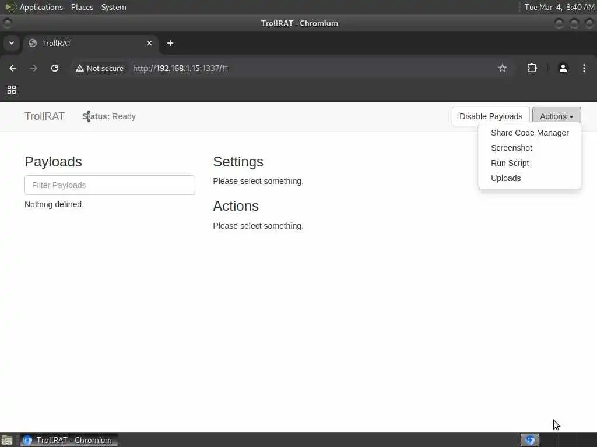Click the TrollRAT - Chromium taskbar entry
Screen dimensions: 597x447
[x=69, y=440]
